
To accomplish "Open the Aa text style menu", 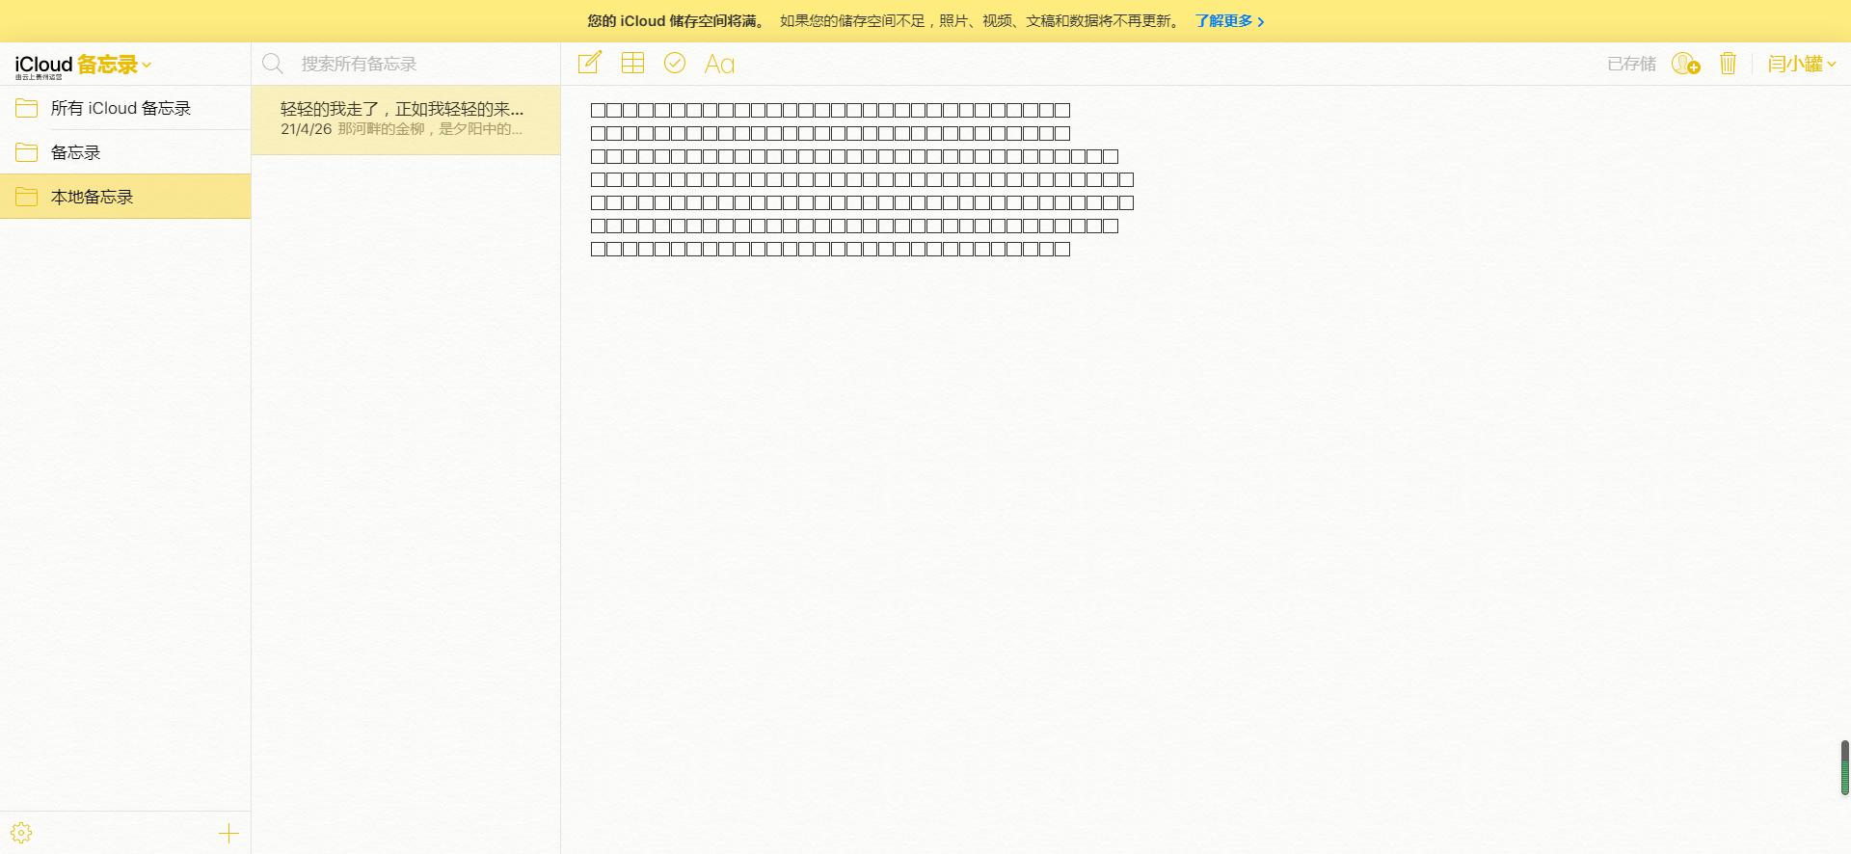I will (719, 64).
